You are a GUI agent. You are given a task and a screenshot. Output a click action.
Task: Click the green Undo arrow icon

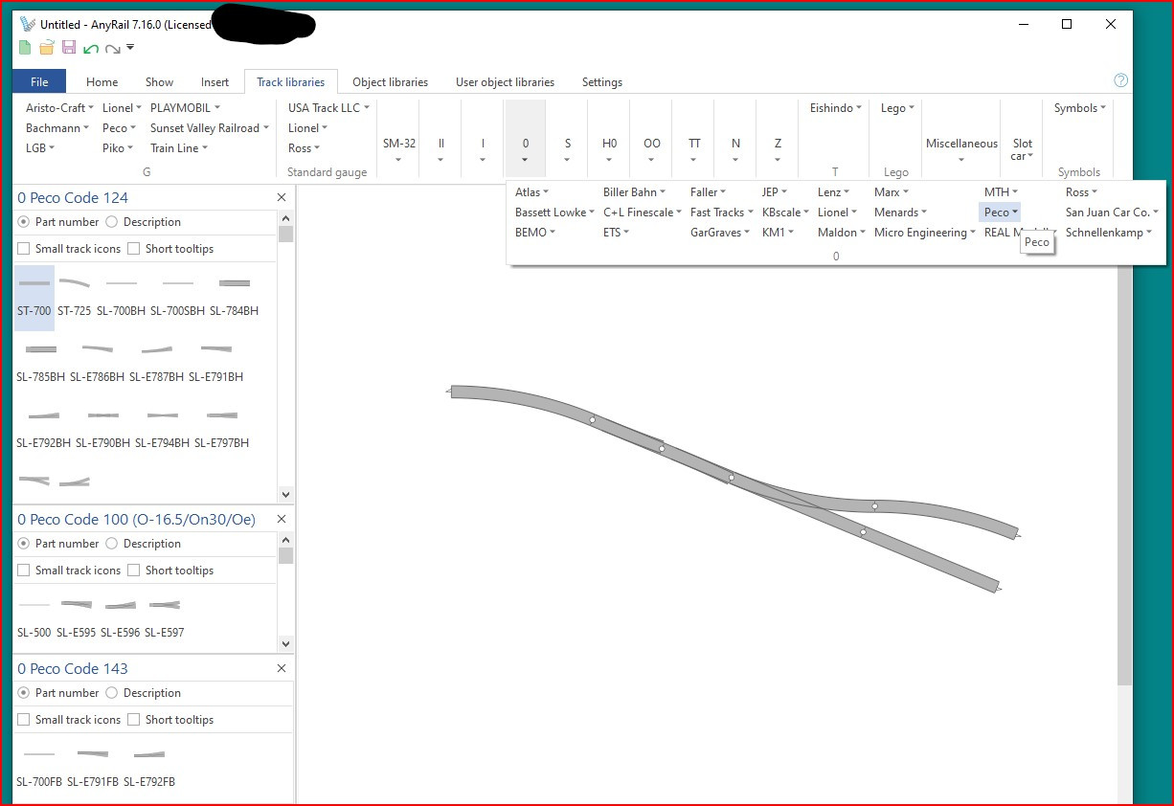click(x=91, y=49)
